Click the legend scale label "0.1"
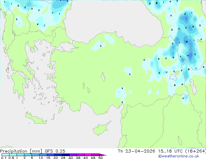 point(4,158)
